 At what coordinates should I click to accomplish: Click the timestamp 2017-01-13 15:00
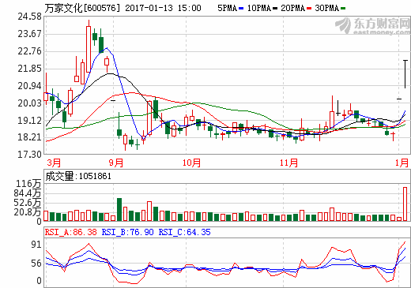tap(163, 8)
